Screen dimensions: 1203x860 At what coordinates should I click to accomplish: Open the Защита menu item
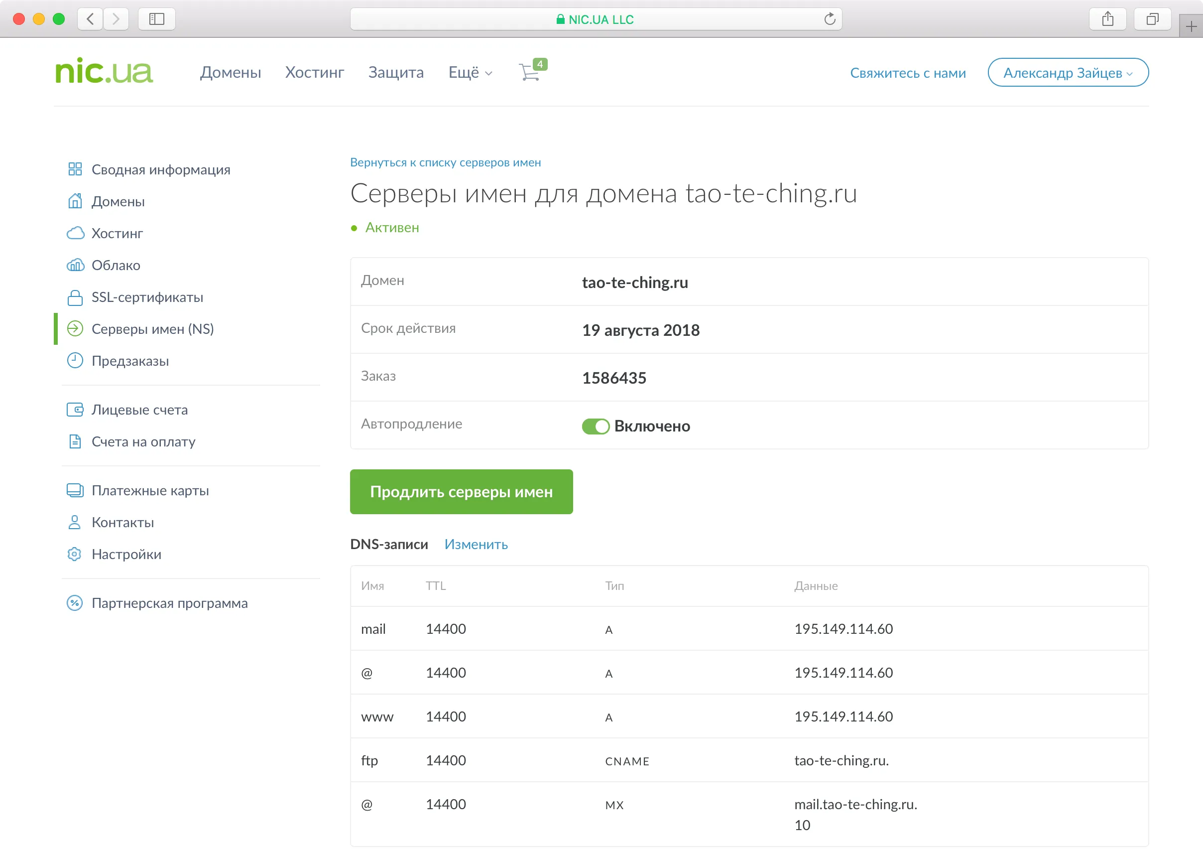(x=396, y=73)
